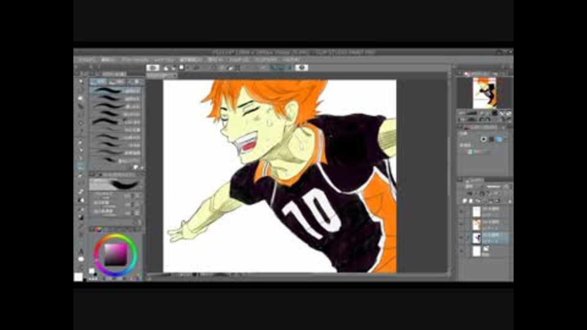Screen dimensions: 587x330
Task: Click the Save icon in the command bar
Action: click(182, 68)
